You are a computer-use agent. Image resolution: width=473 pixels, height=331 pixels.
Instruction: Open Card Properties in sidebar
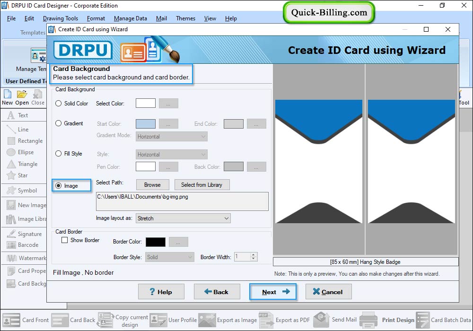(x=26, y=270)
